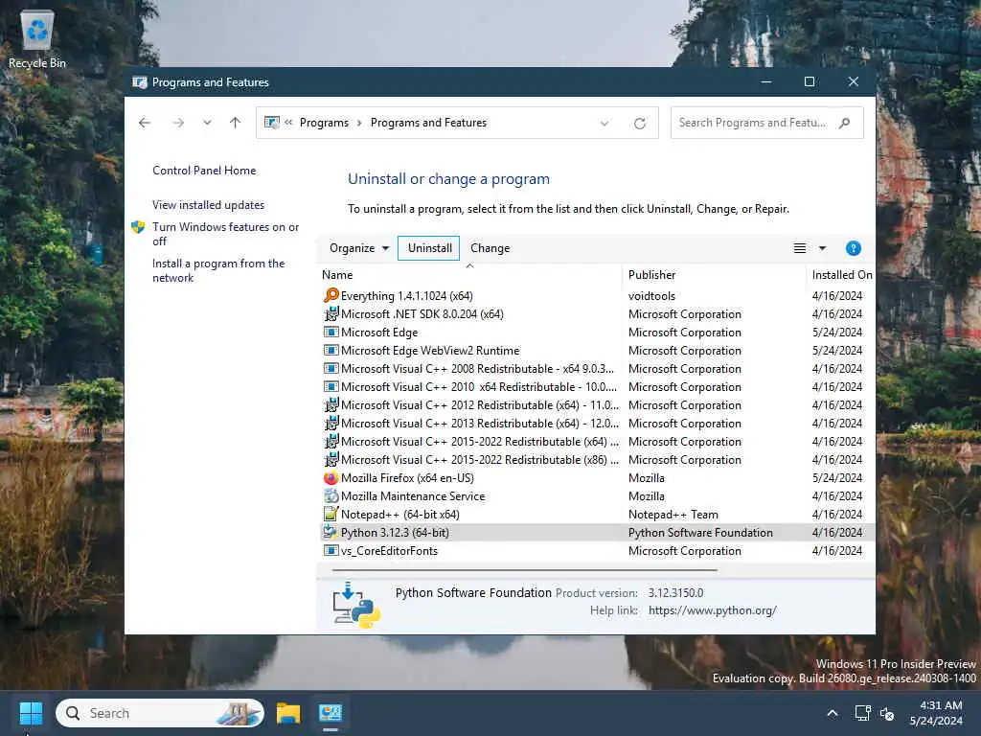Viewport: 981px width, 736px height.
Task: Click the blue Help question mark icon
Action: pos(853,248)
